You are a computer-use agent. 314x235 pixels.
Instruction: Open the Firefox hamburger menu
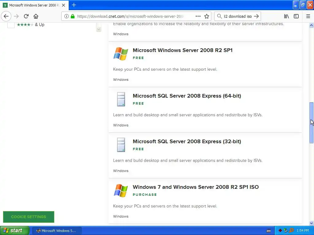tap(308, 16)
